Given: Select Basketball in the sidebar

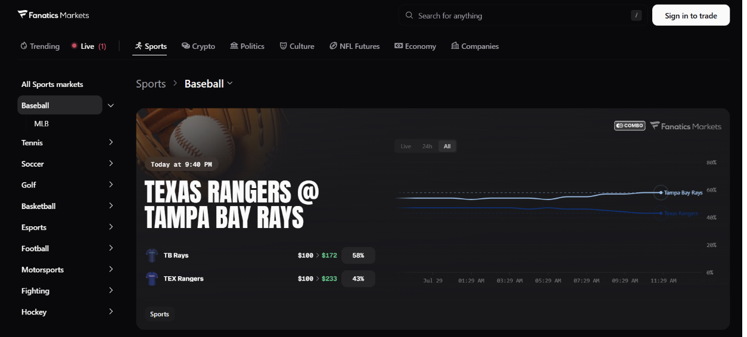Looking at the screenshot, I should [39, 206].
